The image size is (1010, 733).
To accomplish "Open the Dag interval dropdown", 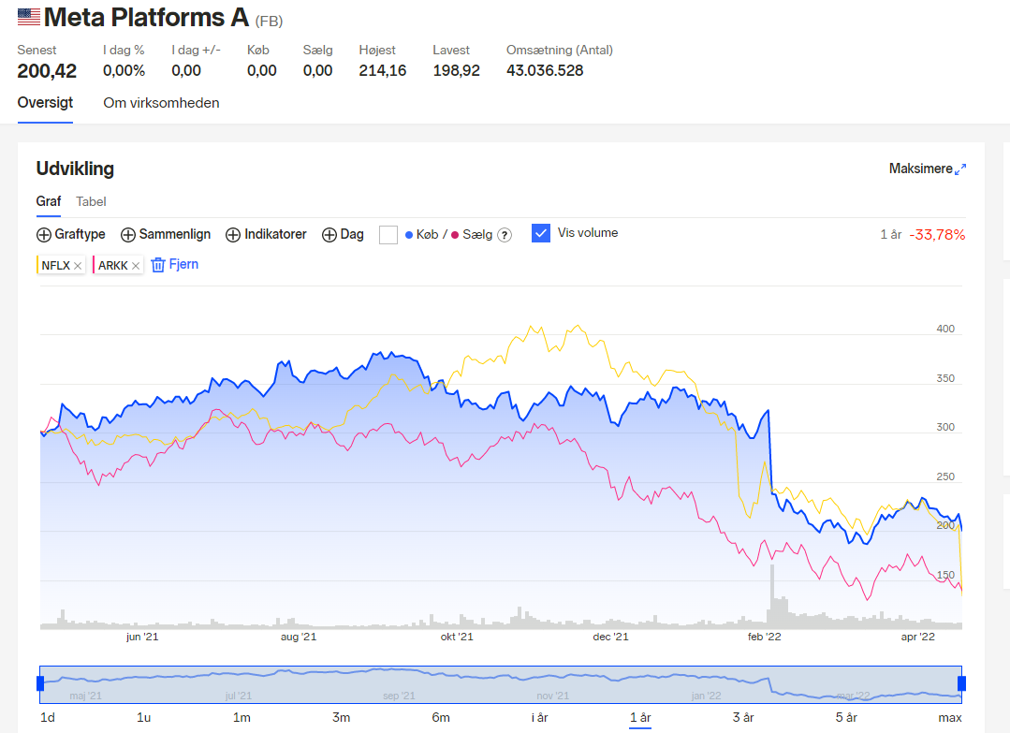I will click(x=343, y=234).
